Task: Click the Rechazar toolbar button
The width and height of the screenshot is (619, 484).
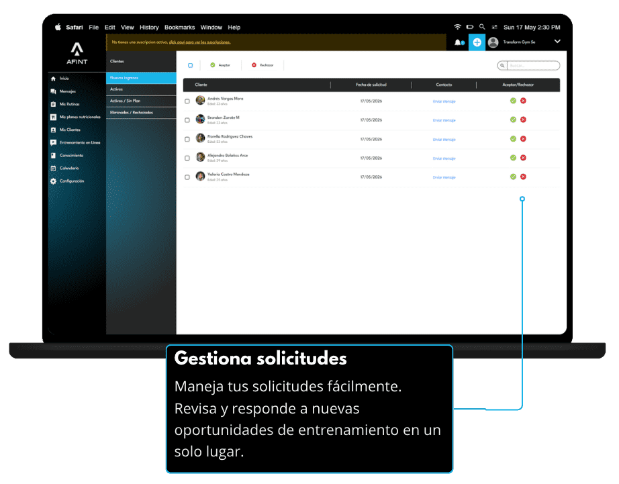Action: pos(263,65)
